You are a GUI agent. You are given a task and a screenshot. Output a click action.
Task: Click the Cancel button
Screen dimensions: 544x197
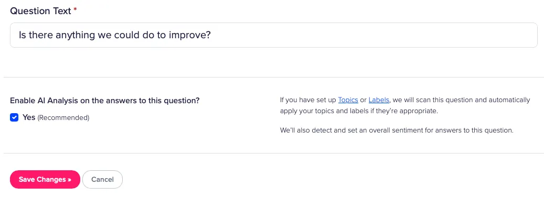tap(102, 179)
